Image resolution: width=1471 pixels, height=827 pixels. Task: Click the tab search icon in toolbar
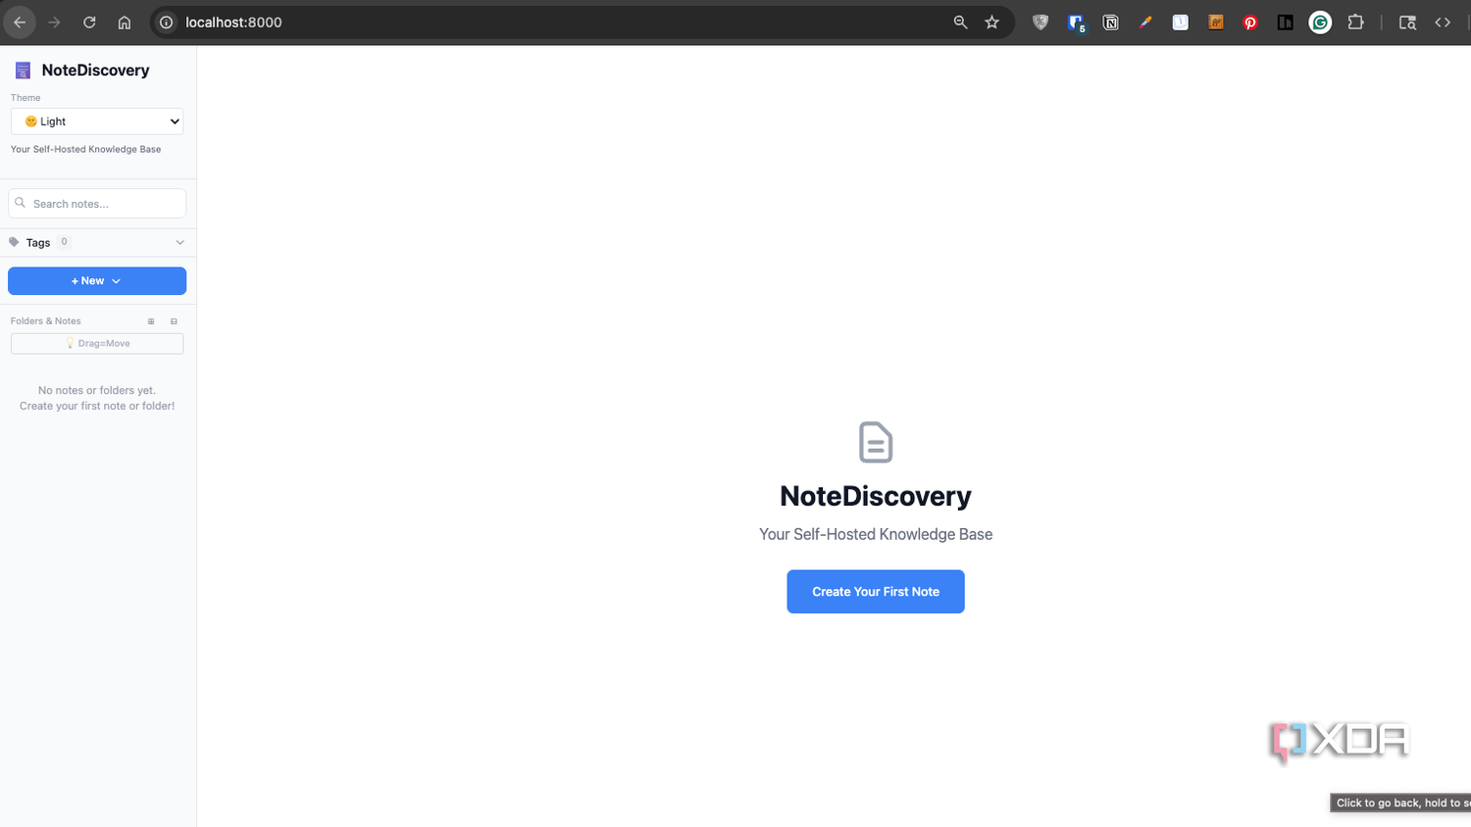click(1407, 23)
